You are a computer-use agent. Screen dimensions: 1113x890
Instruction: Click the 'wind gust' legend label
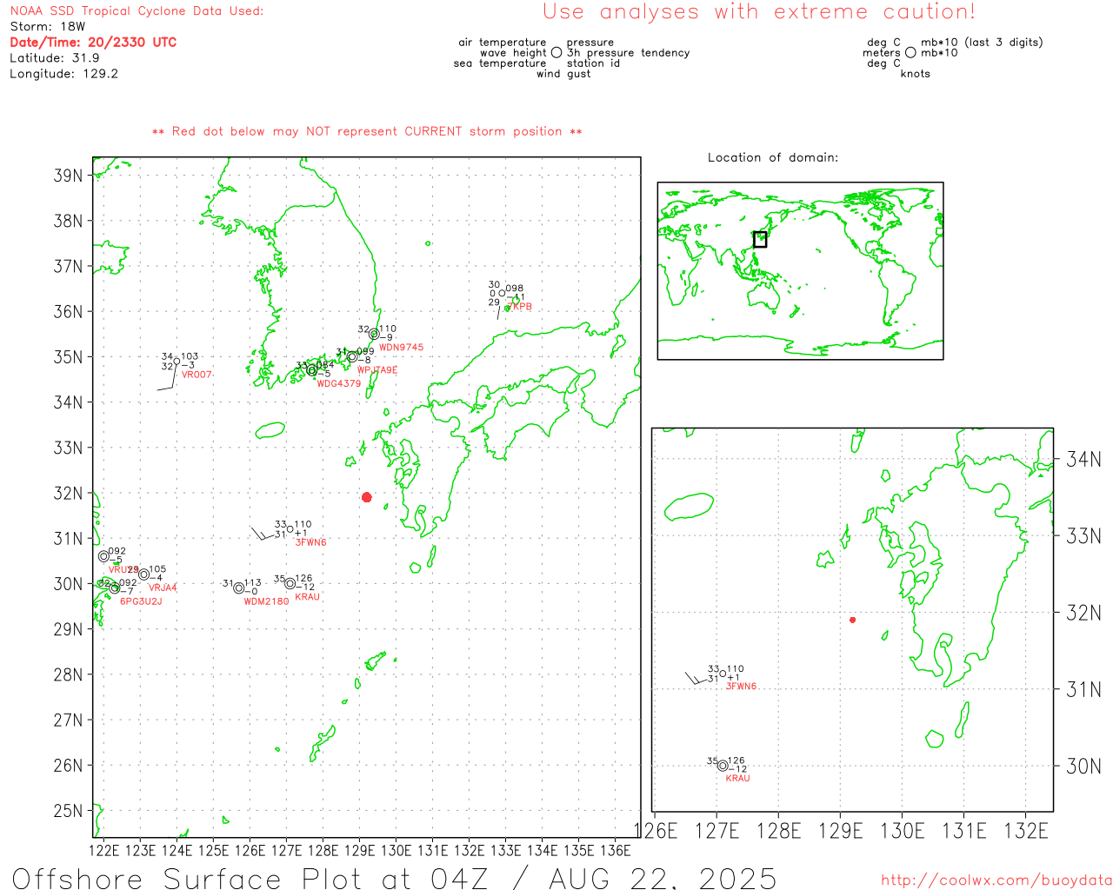coord(563,73)
